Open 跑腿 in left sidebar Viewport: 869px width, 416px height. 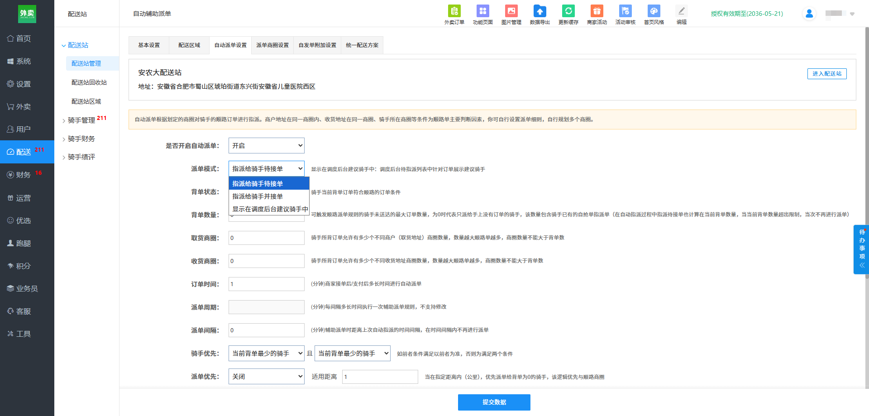click(x=27, y=243)
